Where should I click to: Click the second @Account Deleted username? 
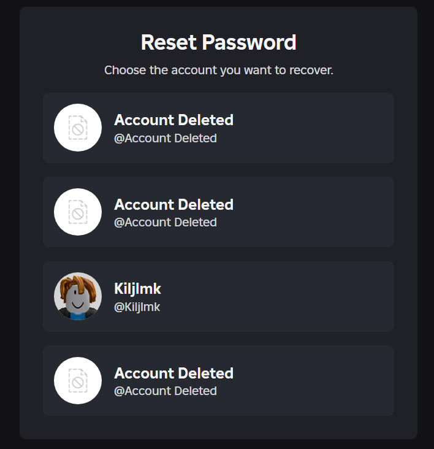point(166,222)
